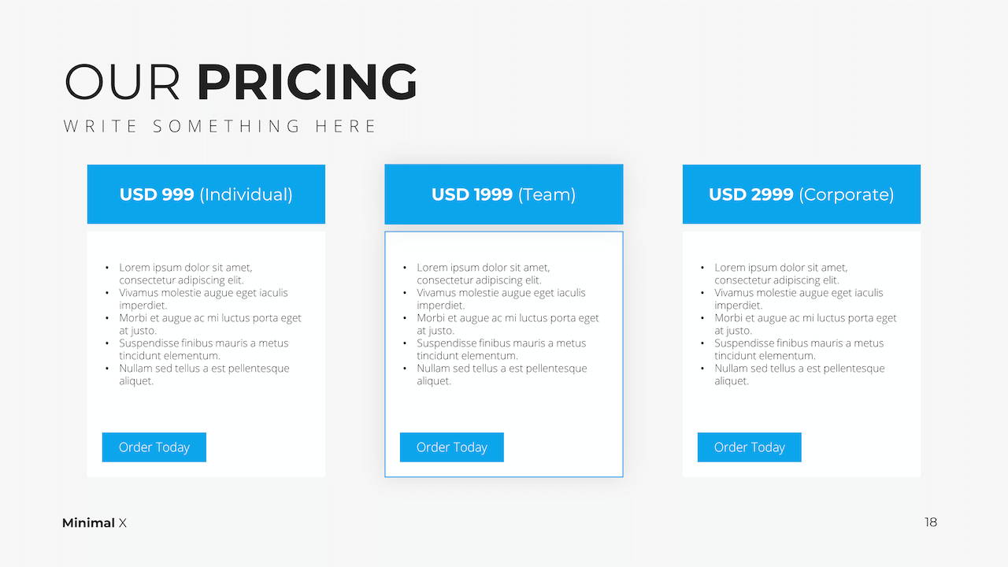The height and width of the screenshot is (567, 1008).
Task: Click Order Today in the Individual plan
Action: coord(154,447)
